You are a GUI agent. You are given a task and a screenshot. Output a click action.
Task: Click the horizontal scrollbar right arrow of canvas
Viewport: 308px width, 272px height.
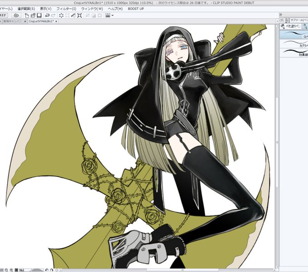(x=274, y=270)
